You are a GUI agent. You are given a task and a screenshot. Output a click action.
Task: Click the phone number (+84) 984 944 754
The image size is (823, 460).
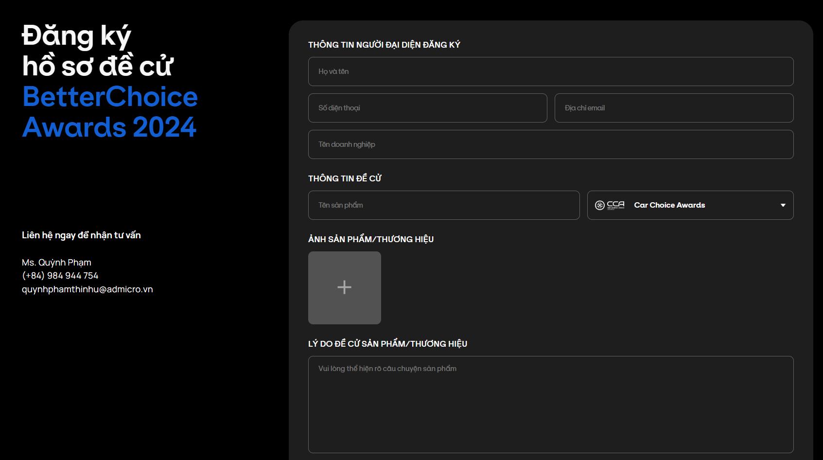[60, 276]
